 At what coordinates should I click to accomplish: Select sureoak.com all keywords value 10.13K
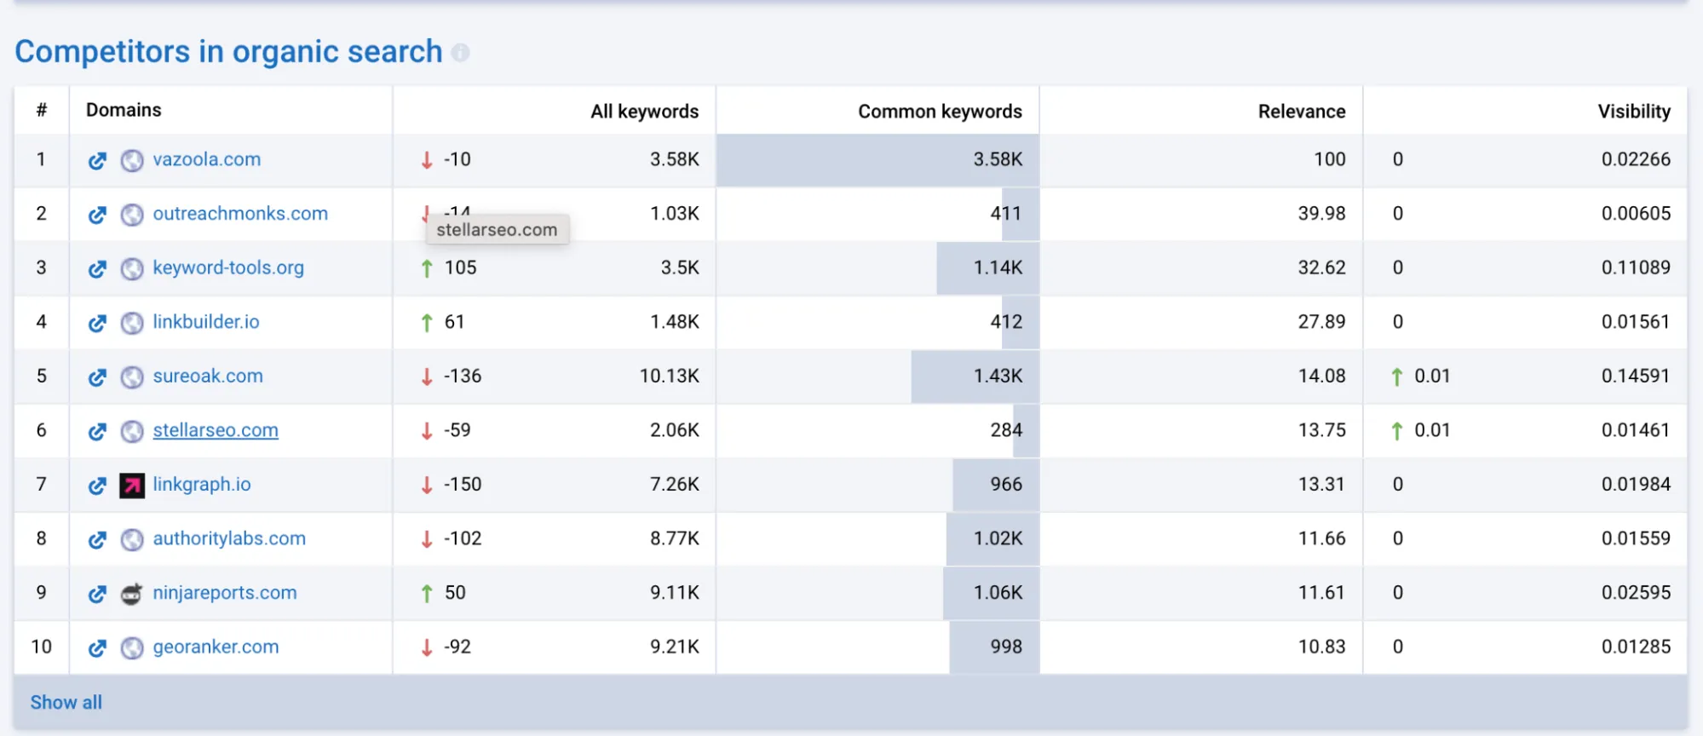pyautogui.click(x=670, y=376)
